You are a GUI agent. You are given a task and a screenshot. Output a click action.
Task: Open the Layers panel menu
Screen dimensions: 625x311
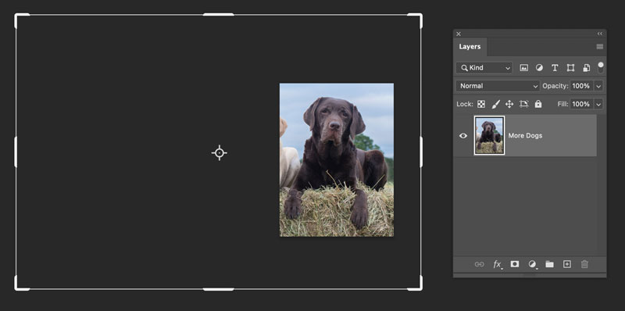tap(599, 47)
